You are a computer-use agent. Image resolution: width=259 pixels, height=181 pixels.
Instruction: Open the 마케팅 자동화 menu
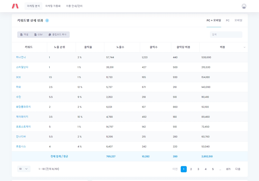[53, 6]
